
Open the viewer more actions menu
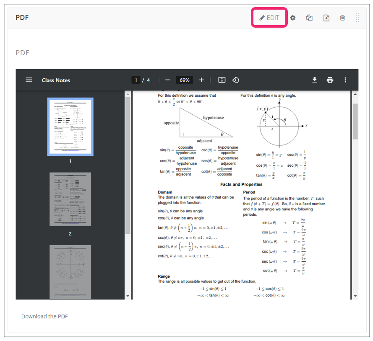(x=345, y=80)
